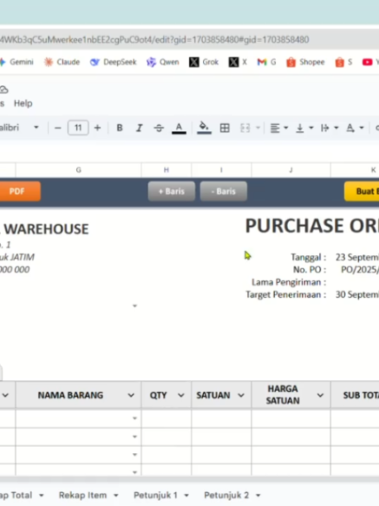This screenshot has width=379, height=506.
Task: Select column H header
Action: coord(167,170)
